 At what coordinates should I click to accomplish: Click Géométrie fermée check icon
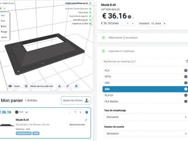[x=90, y=20]
